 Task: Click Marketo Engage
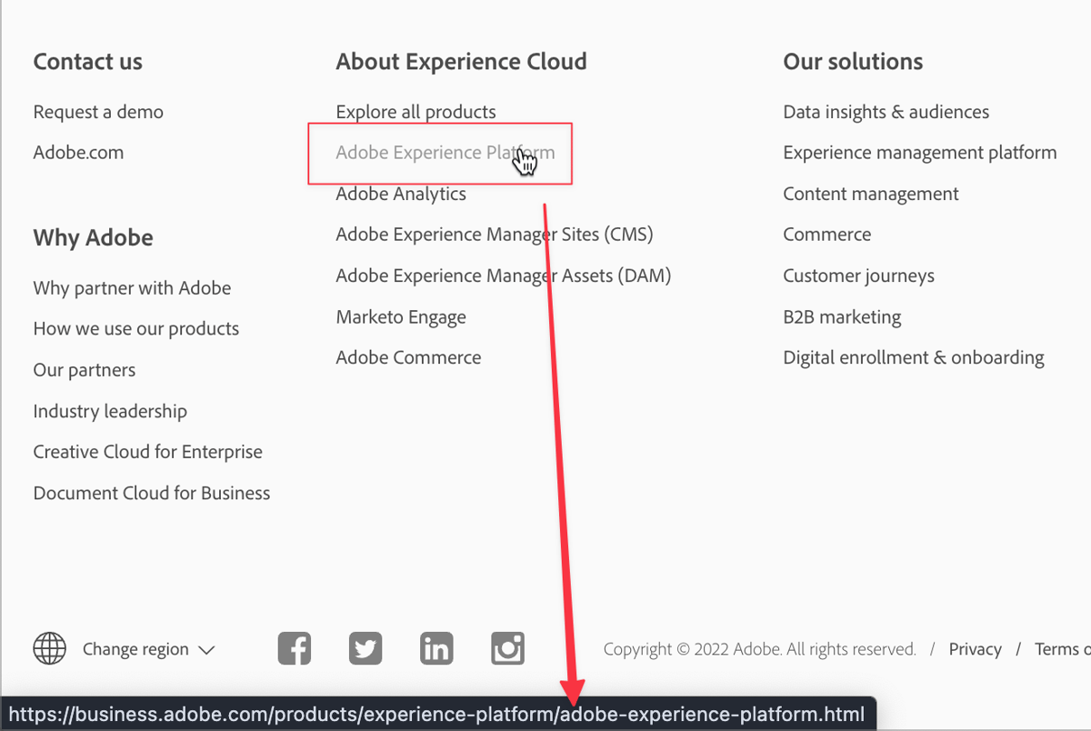[x=401, y=316]
